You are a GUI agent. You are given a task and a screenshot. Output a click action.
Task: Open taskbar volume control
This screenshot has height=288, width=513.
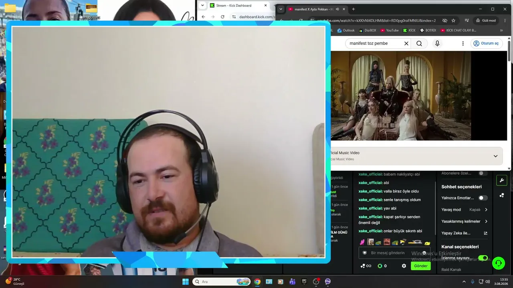487,282
